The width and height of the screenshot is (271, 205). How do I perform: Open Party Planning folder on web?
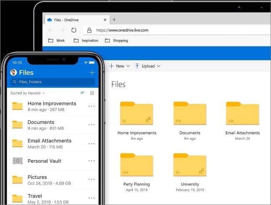(136, 165)
